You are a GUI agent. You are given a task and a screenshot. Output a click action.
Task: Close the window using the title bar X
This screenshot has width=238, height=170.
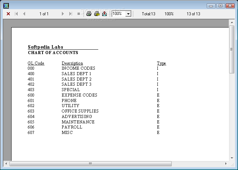[x=230, y=6]
